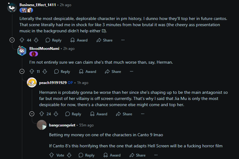Collapse peach19191929's comment thread

pyautogui.click(x=32, y=114)
